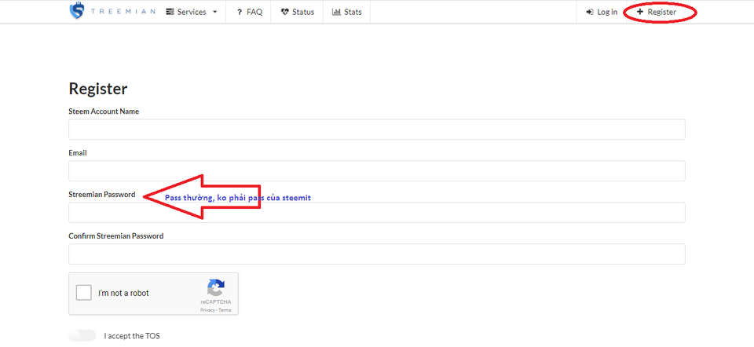This screenshot has height=347, width=754.
Task: Click the I accept the TOS text
Action: coord(132,336)
